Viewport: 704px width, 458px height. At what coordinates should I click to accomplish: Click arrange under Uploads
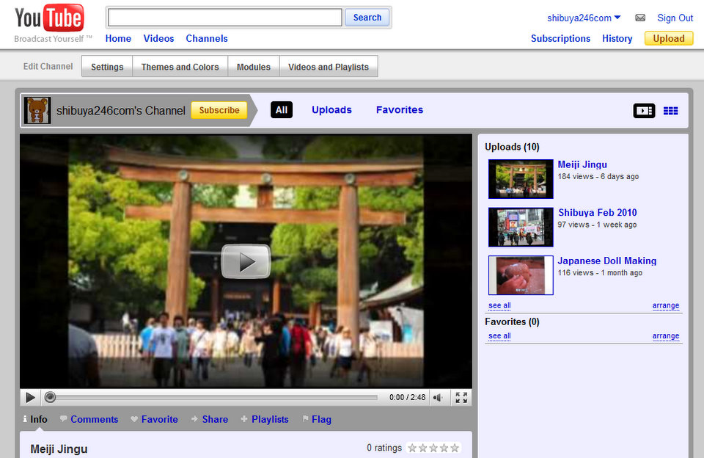click(665, 305)
